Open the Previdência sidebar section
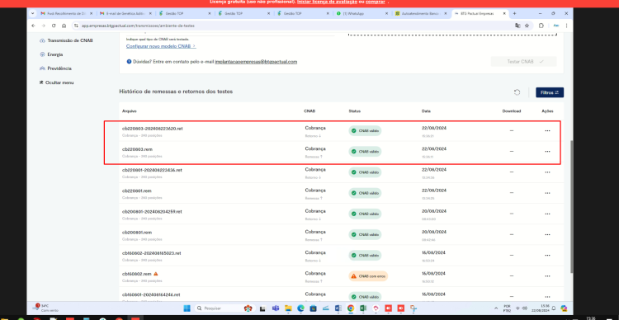Screen dimensions: 619x320 coord(55,68)
